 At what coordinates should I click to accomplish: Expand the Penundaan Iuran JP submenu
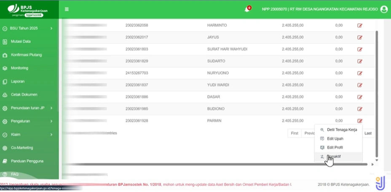pos(28,108)
